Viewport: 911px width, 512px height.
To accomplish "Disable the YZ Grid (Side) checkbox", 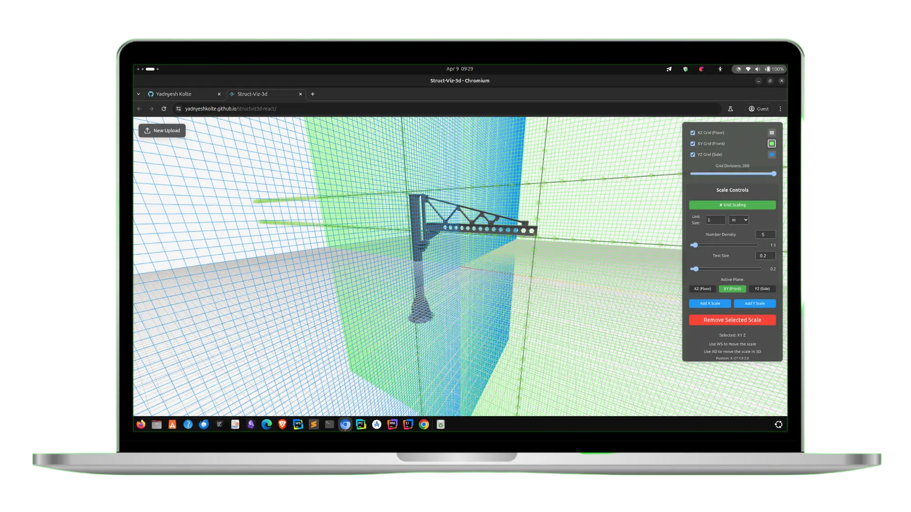I will pos(693,155).
